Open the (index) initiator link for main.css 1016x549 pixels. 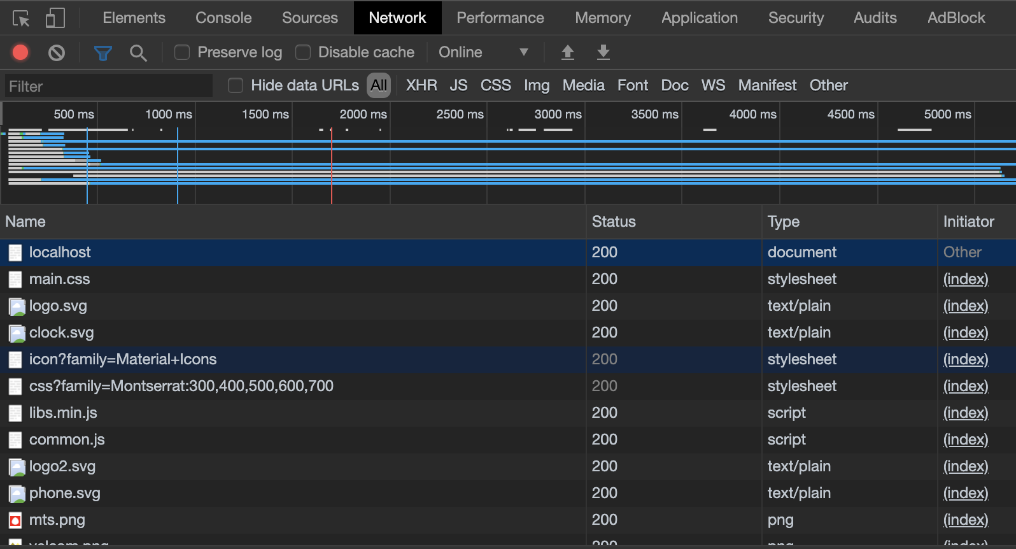[966, 279]
